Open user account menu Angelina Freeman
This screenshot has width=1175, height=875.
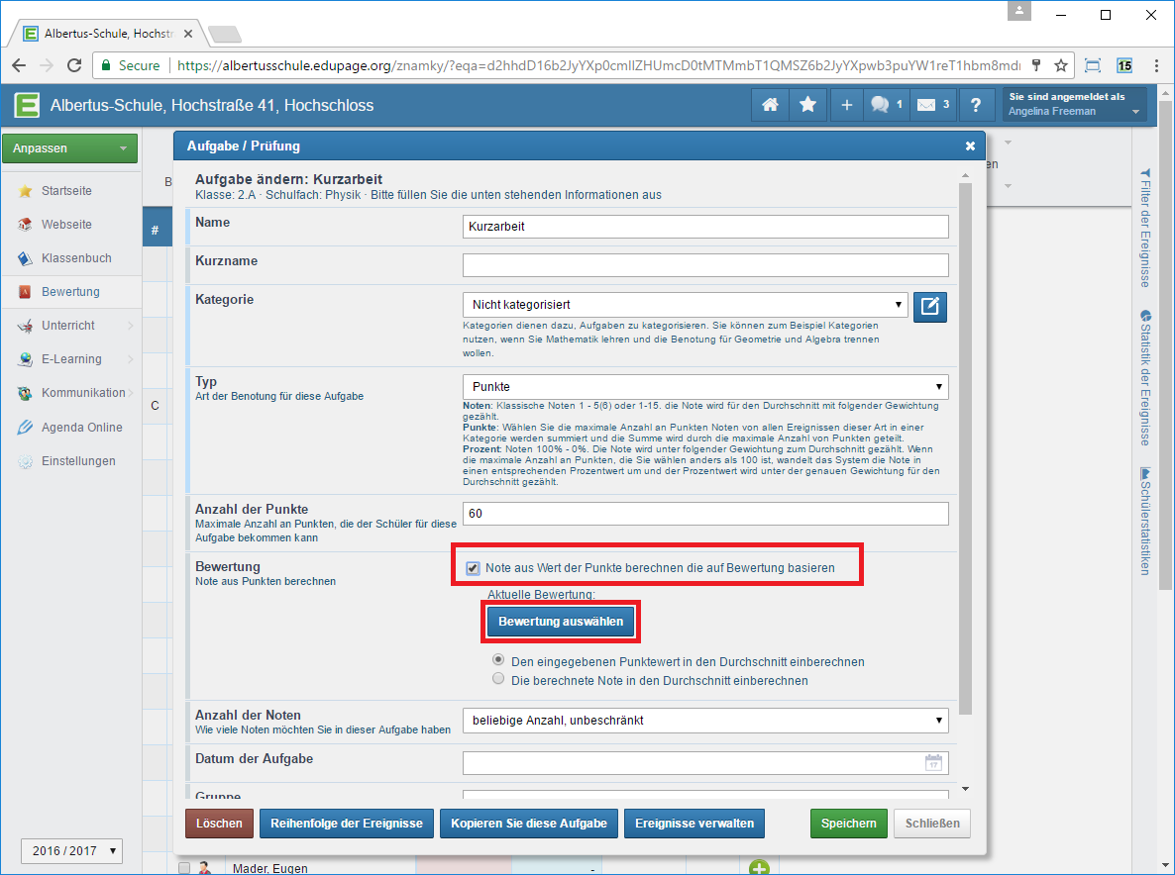tap(1074, 104)
